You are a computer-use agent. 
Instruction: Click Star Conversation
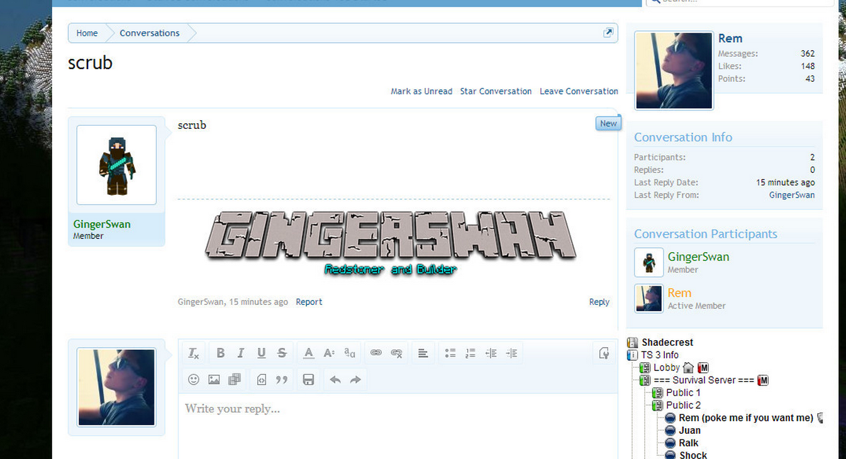496,91
